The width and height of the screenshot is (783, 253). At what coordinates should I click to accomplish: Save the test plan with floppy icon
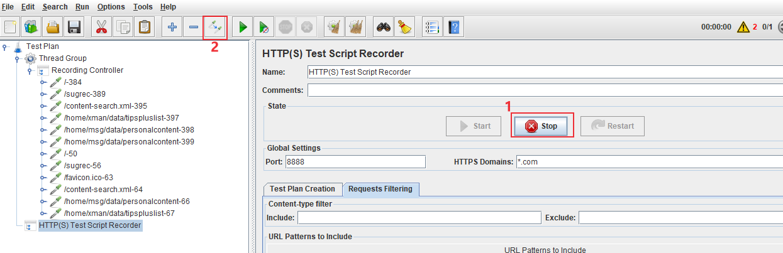click(x=74, y=27)
